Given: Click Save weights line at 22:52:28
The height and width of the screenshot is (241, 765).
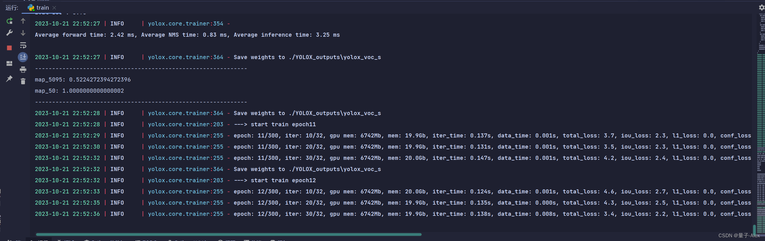Looking at the screenshot, I should coord(208,113).
